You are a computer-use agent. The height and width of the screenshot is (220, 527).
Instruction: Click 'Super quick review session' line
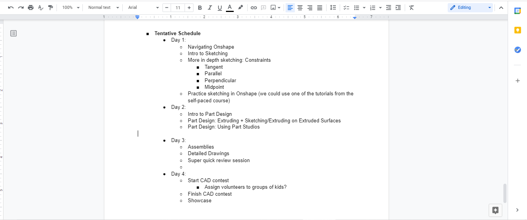219,160
